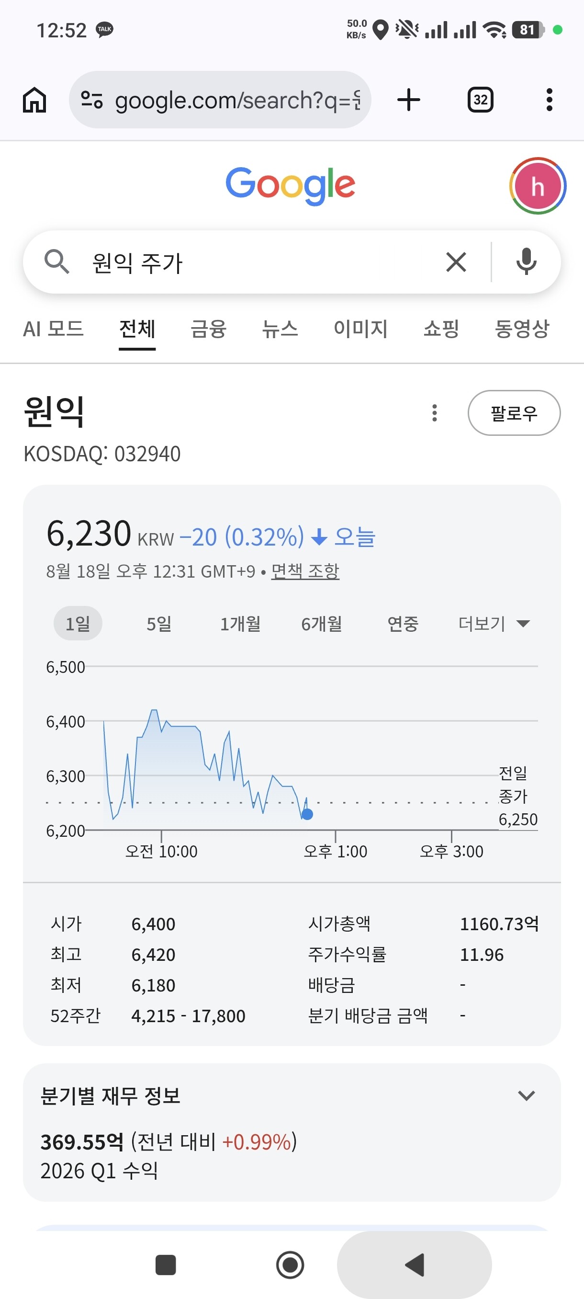Open the browser three-dot menu

pyautogui.click(x=549, y=100)
